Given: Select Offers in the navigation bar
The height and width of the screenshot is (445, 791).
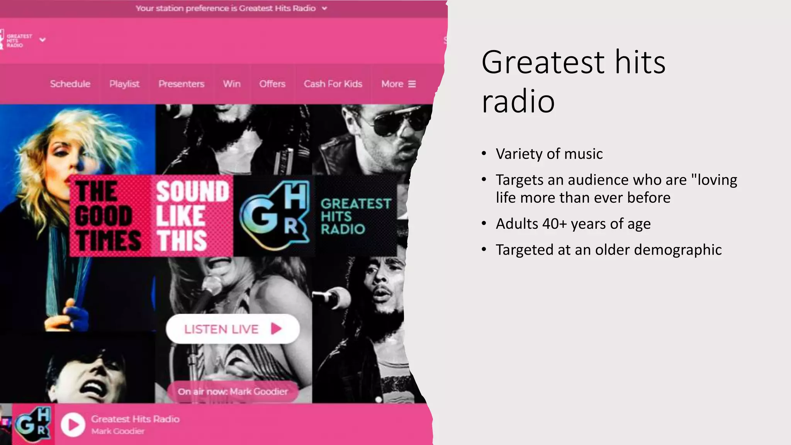Looking at the screenshot, I should (272, 84).
